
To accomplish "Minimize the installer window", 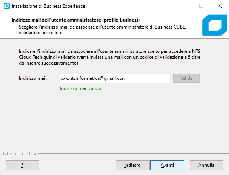I will [x=184, y=6].
